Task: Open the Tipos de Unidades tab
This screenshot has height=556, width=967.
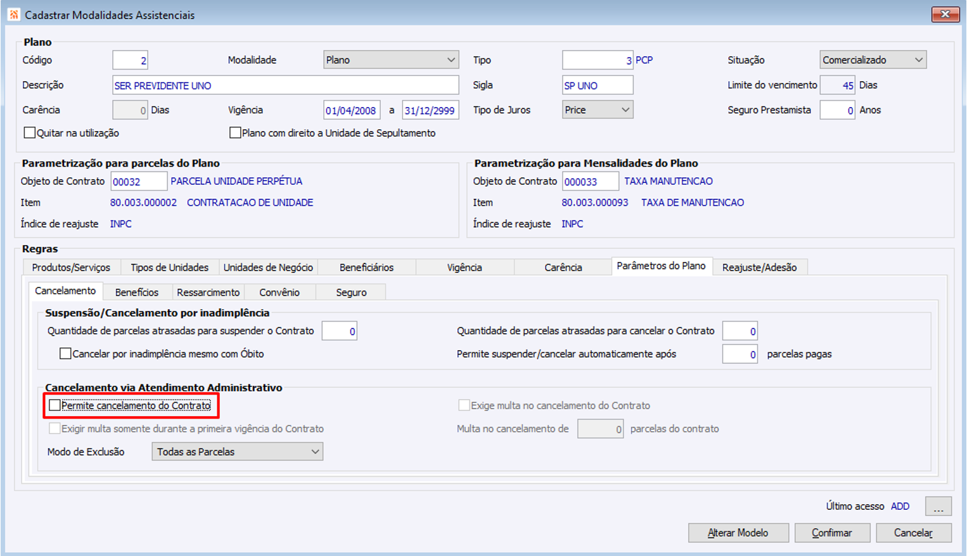Action: [x=169, y=267]
